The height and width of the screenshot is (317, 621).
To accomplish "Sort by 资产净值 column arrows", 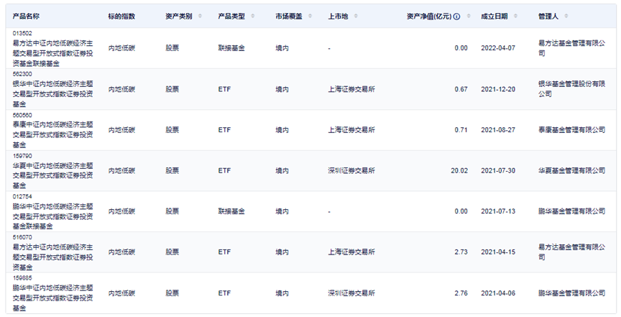I will click(469, 17).
